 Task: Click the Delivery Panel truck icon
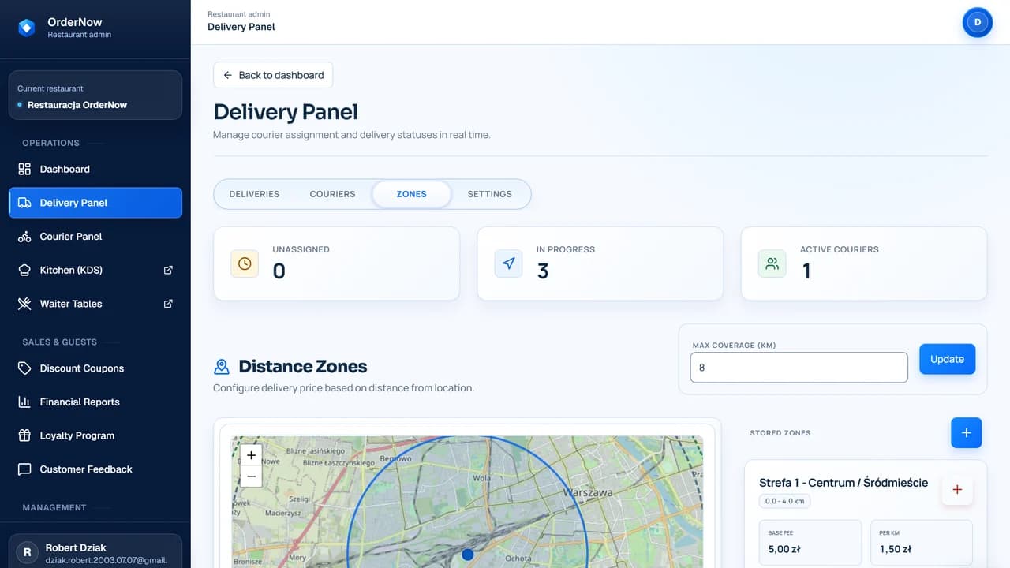(24, 203)
